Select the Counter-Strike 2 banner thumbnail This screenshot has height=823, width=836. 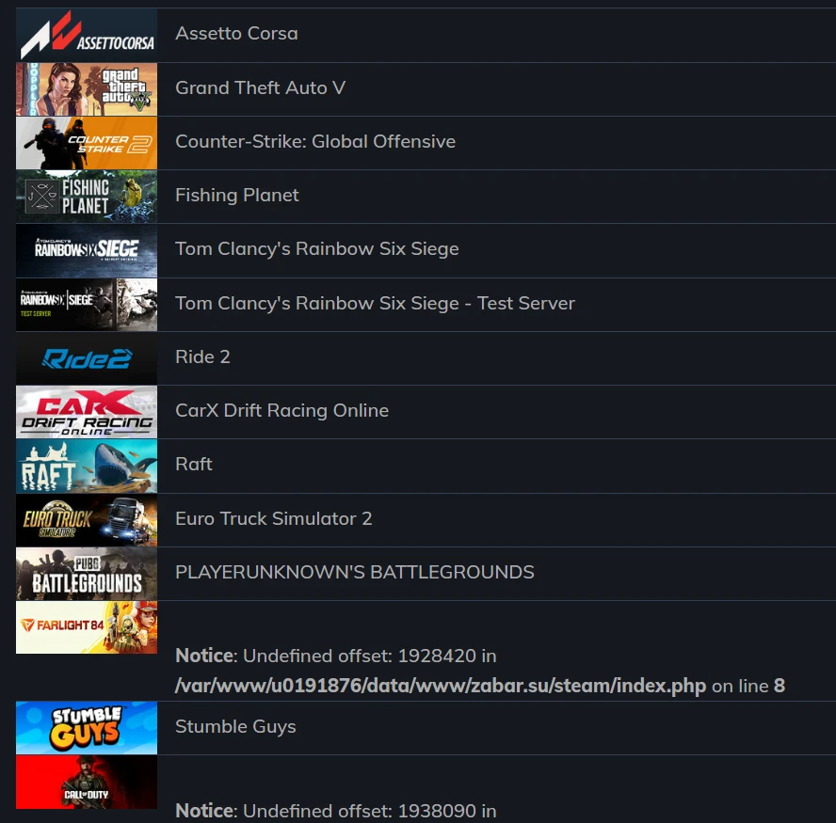click(x=87, y=143)
